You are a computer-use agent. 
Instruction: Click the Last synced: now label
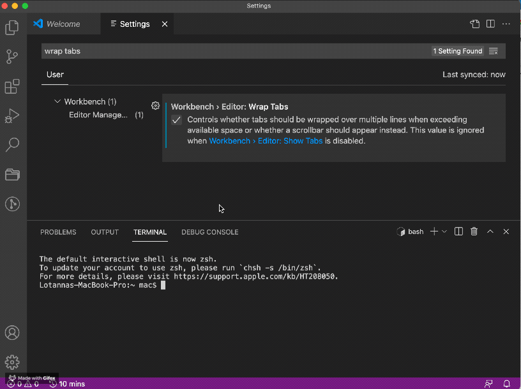(x=474, y=75)
